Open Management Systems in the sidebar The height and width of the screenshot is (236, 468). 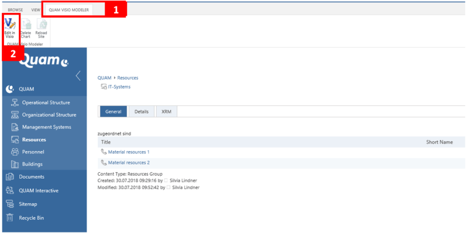click(x=47, y=127)
